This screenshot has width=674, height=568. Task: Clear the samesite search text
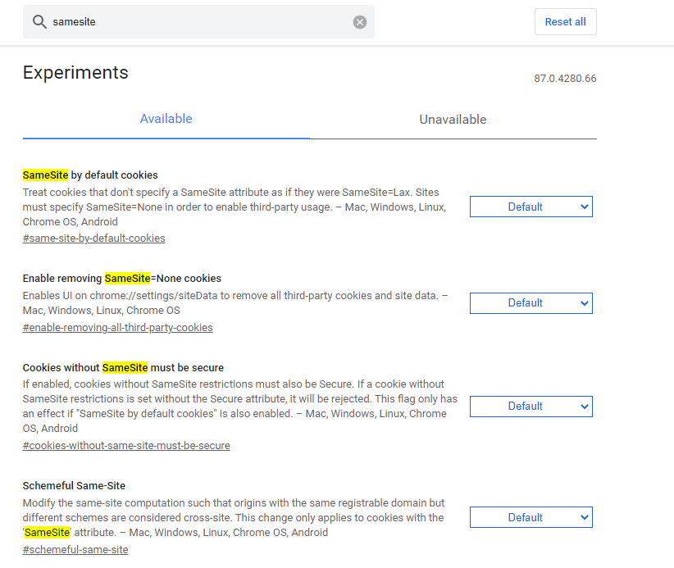coord(360,22)
